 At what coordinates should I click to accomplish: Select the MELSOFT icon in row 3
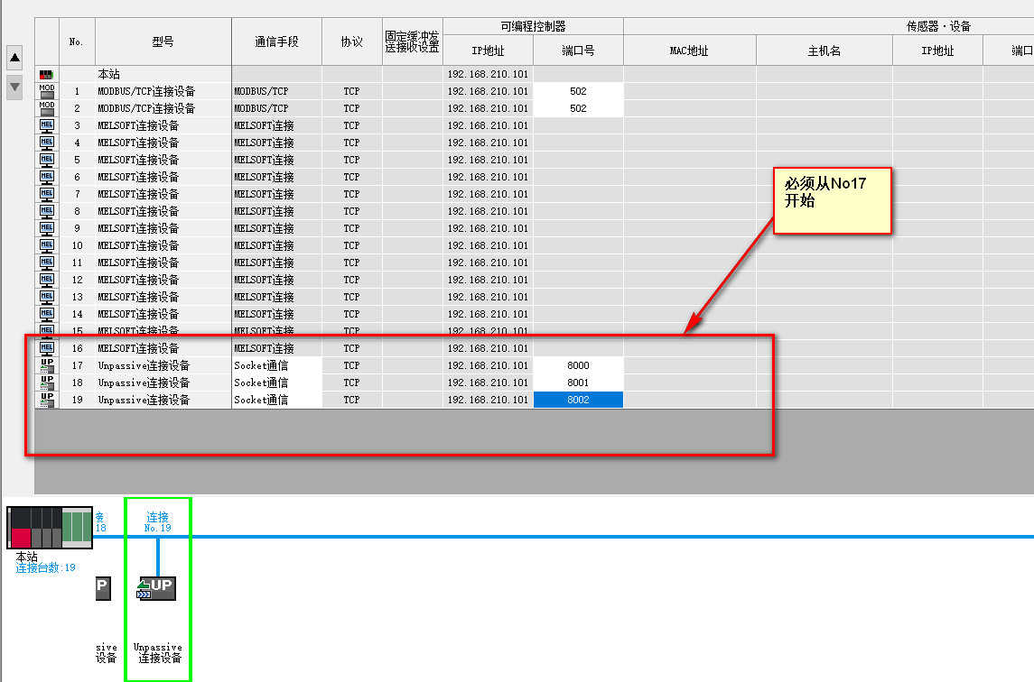pos(47,125)
